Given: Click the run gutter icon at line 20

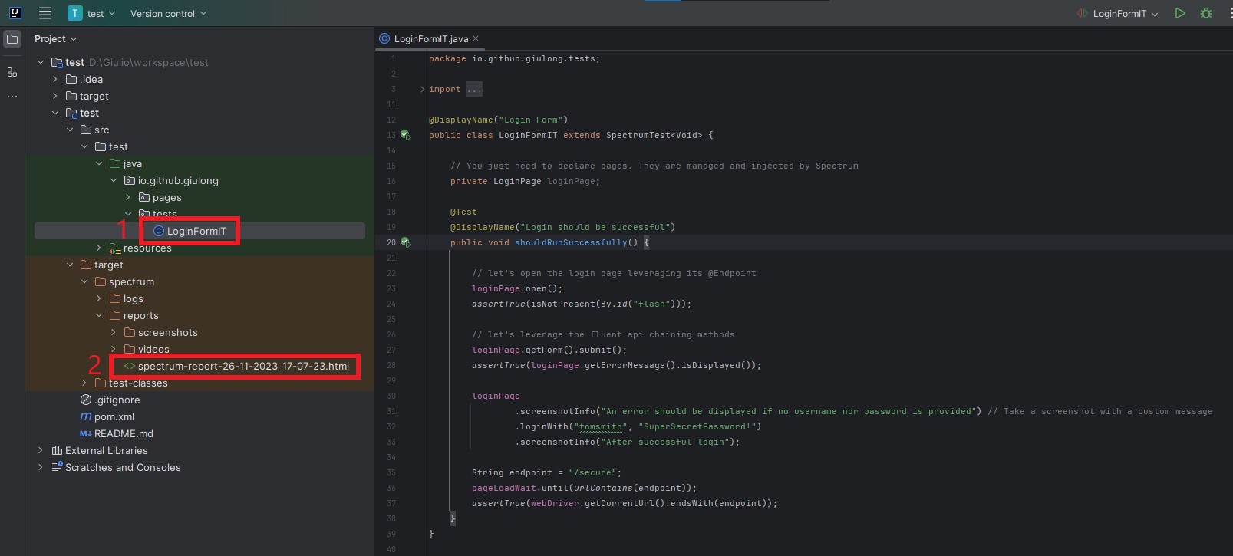Looking at the screenshot, I should [406, 242].
